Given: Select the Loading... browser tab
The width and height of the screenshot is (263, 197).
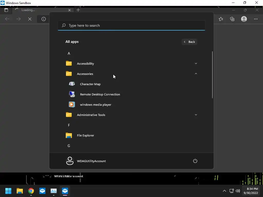Looking at the screenshot, I should [x=43, y=10].
